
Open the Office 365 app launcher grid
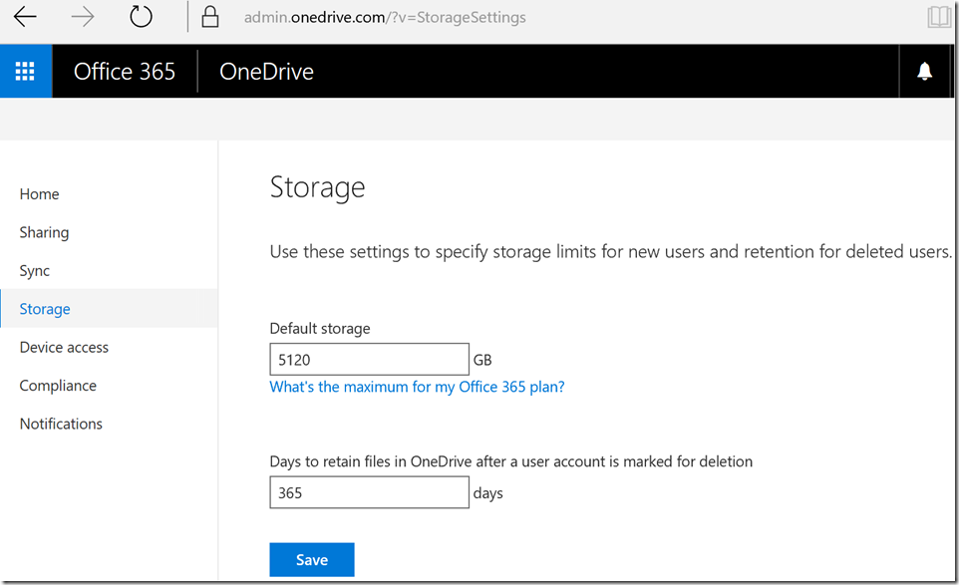pos(25,71)
